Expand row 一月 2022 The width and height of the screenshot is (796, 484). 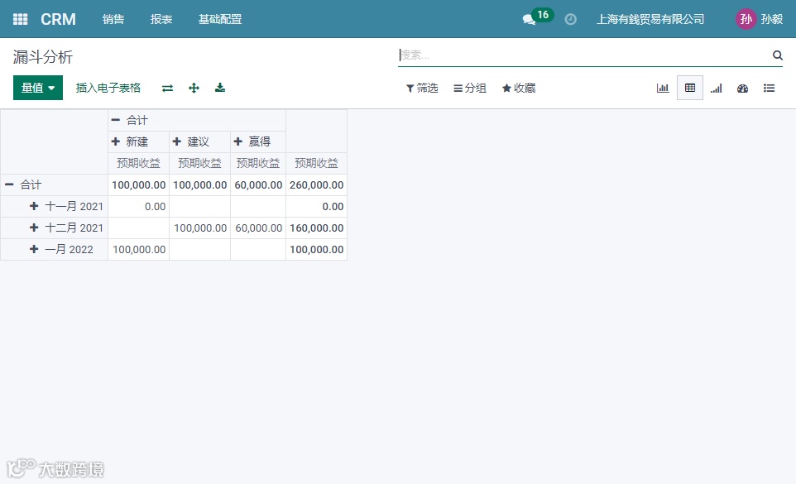[x=54, y=250]
